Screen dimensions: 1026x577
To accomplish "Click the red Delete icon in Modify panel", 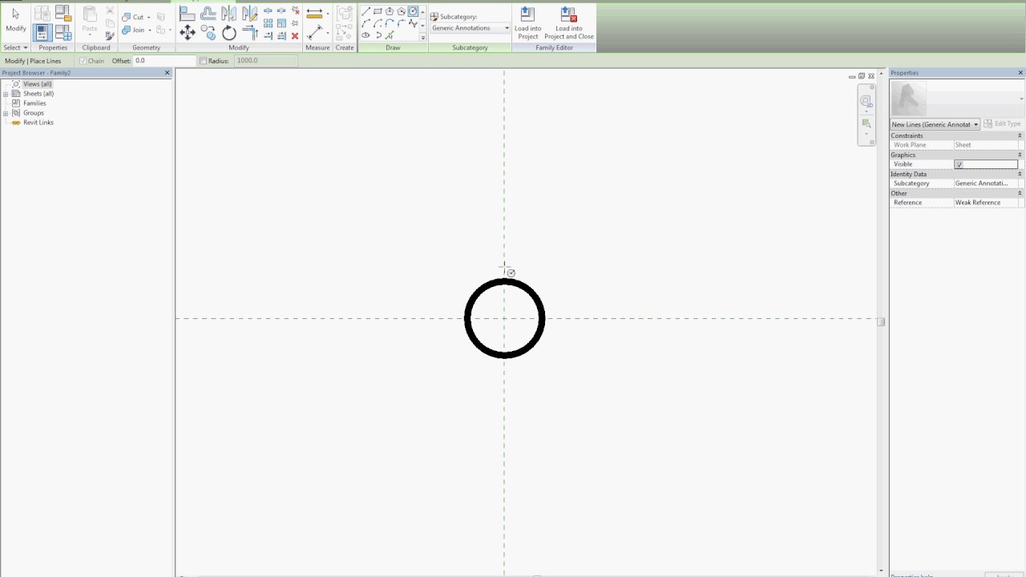I will (295, 35).
